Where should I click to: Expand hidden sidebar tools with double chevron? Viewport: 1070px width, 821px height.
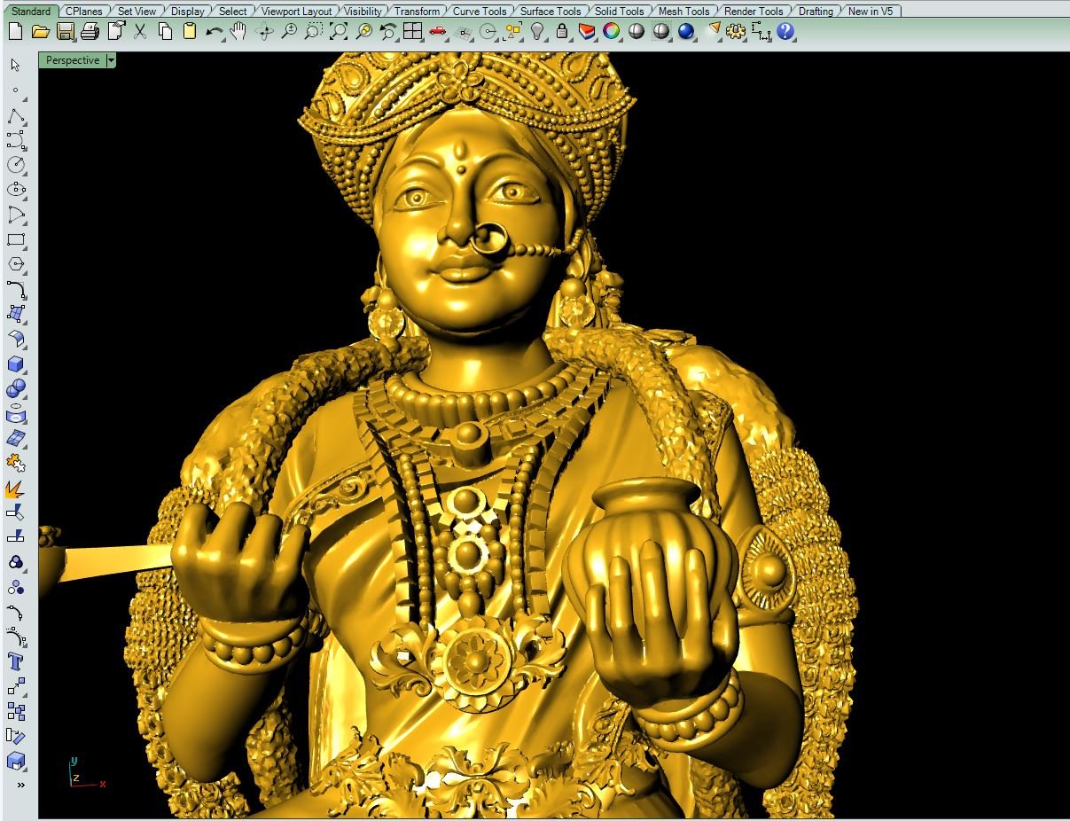coord(20,786)
